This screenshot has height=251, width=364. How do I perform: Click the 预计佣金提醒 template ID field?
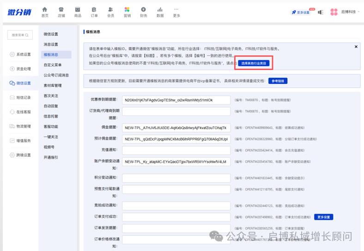tap(176, 139)
